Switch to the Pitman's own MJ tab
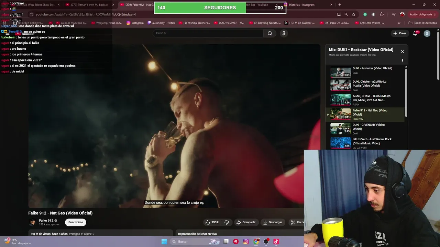Screen dimensions: 440x247 click(x=89, y=5)
